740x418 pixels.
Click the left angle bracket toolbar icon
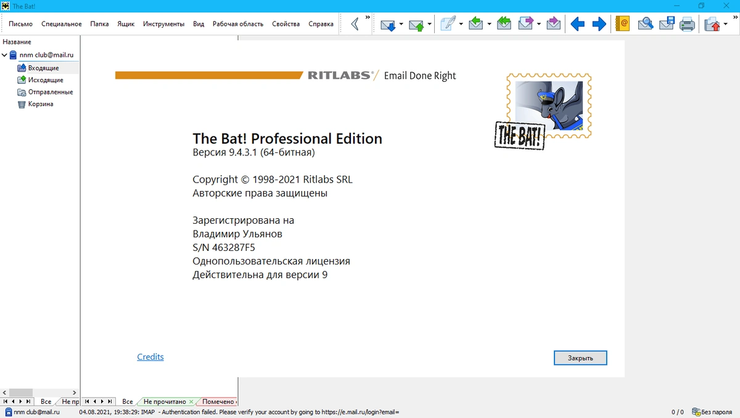pyautogui.click(x=355, y=25)
